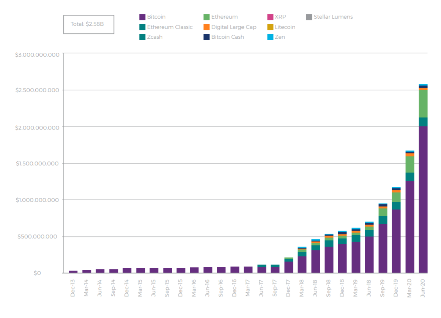
Task: Click the Jun-20 x-axis label
Action: (423, 288)
